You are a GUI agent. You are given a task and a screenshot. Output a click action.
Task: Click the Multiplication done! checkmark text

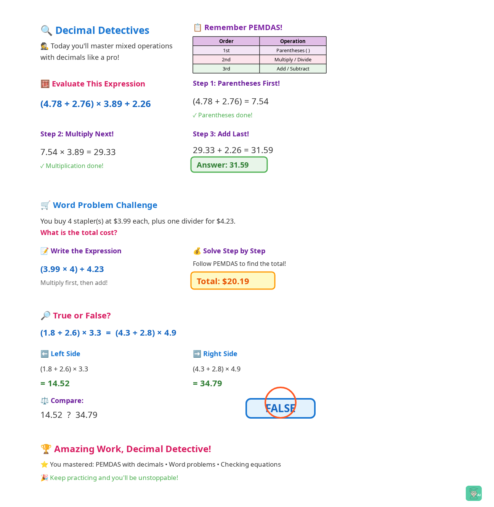(x=72, y=166)
